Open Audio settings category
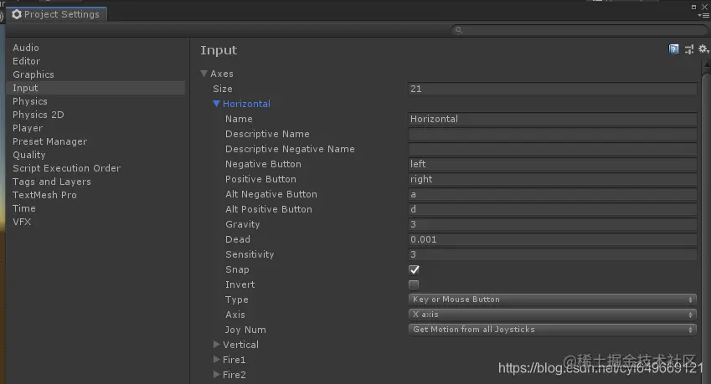 (26, 48)
